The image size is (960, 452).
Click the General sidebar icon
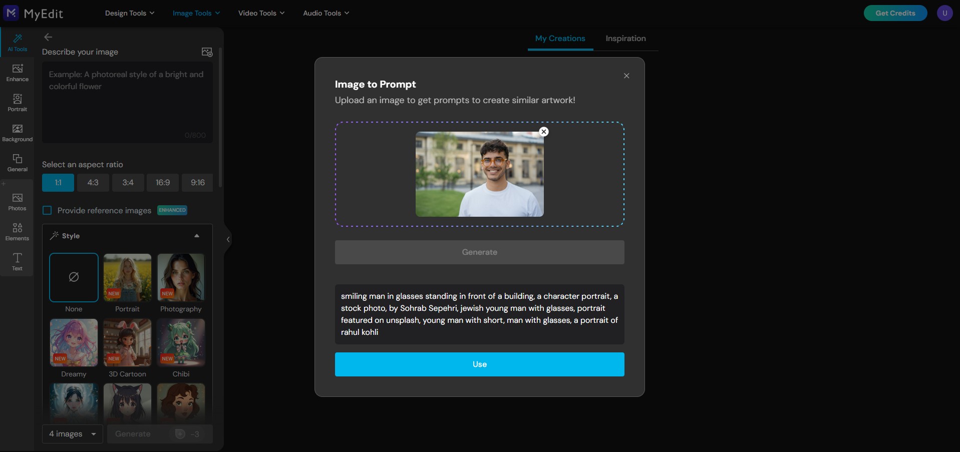pos(17,163)
